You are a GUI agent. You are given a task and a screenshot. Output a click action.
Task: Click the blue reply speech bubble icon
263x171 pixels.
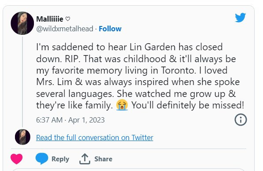pos(42,158)
